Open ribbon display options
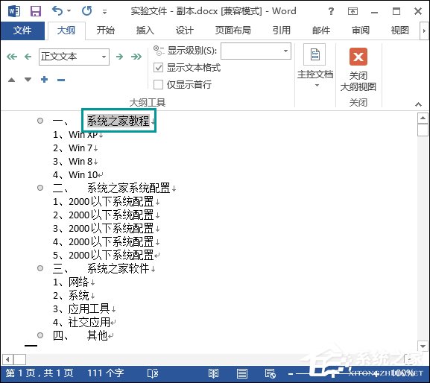430x383 pixels. click(x=352, y=11)
